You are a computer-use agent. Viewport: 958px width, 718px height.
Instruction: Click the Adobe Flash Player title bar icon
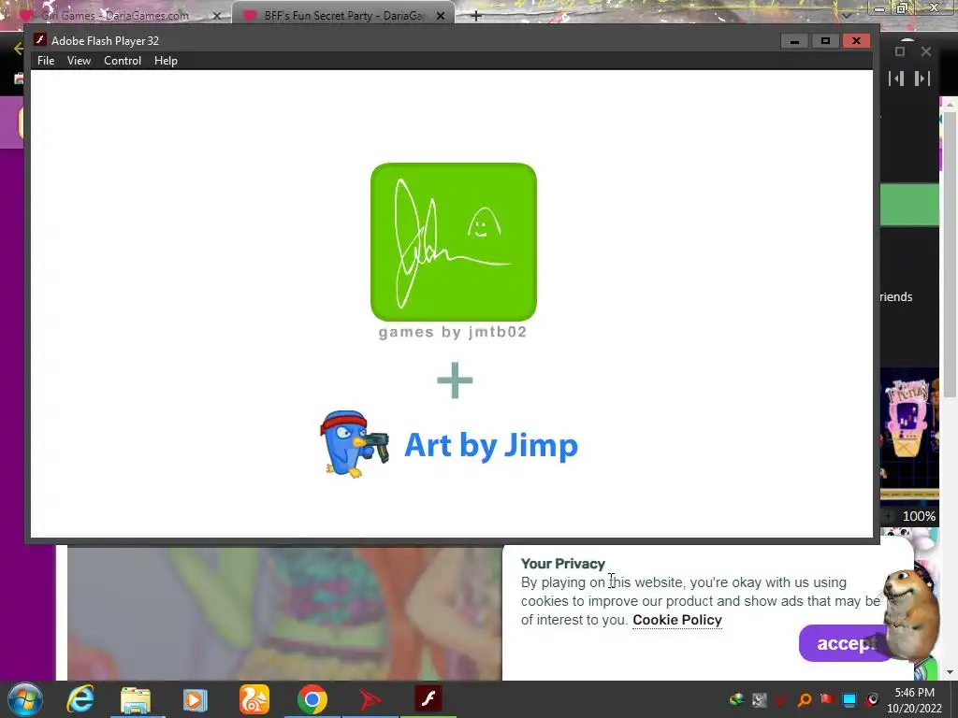click(x=39, y=40)
